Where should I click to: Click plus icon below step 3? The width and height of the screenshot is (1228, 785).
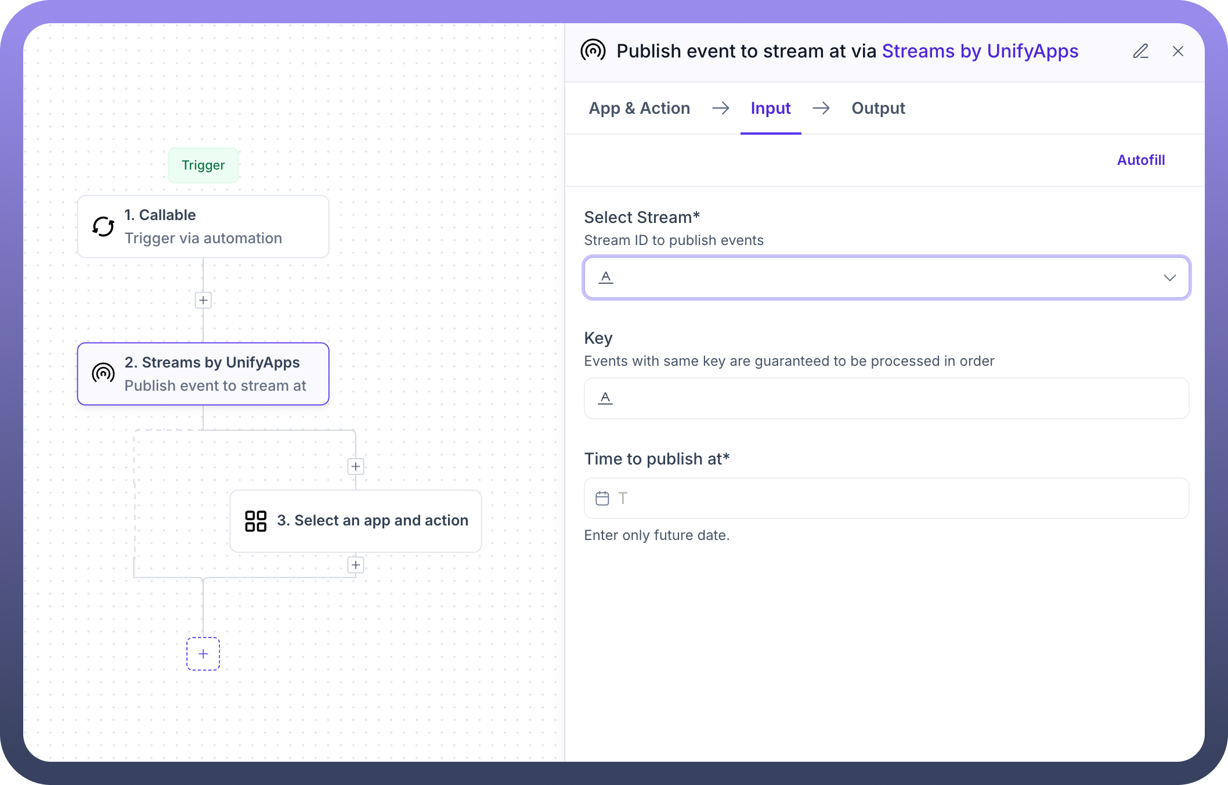point(356,565)
